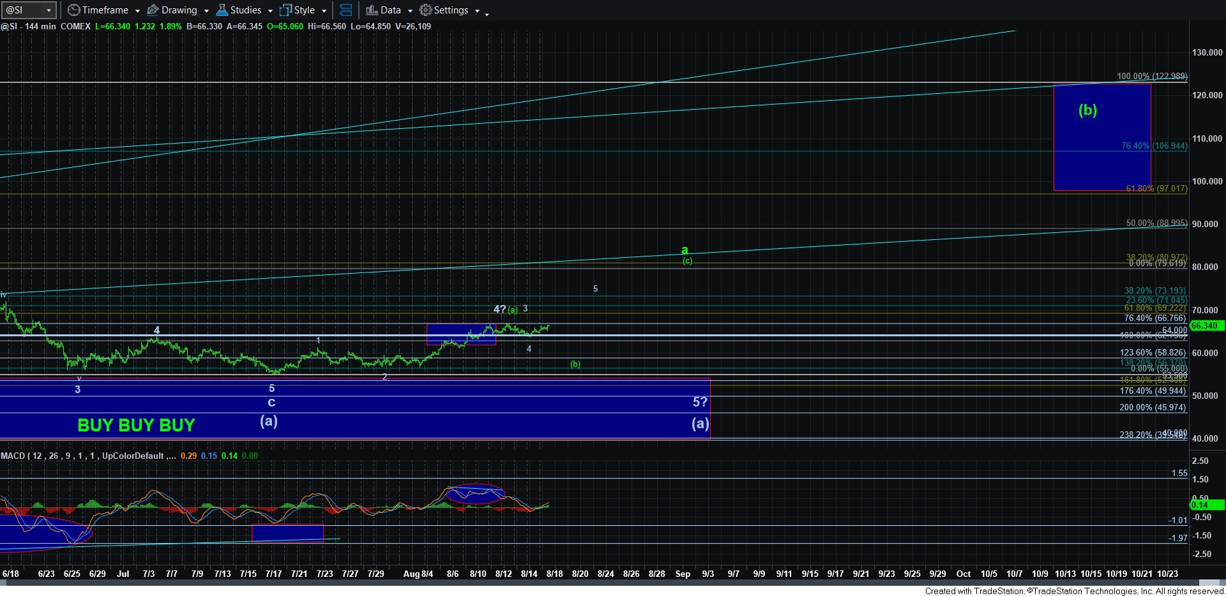Screen dimensions: 1226x596
Task: Click the '123.60% (58.826)' Fibonacci label
Action: pos(1153,352)
